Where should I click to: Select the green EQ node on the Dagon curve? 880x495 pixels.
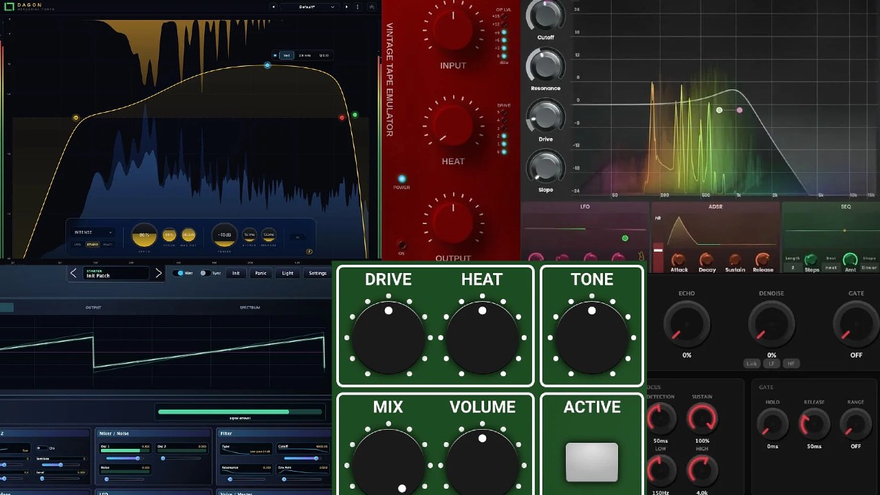coord(355,115)
